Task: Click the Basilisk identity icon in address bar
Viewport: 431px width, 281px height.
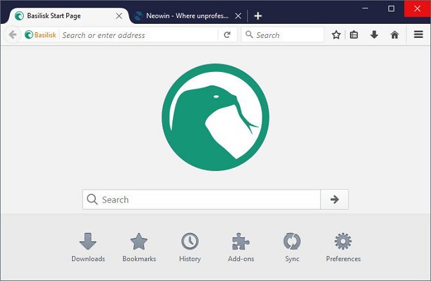Action: [x=40, y=35]
